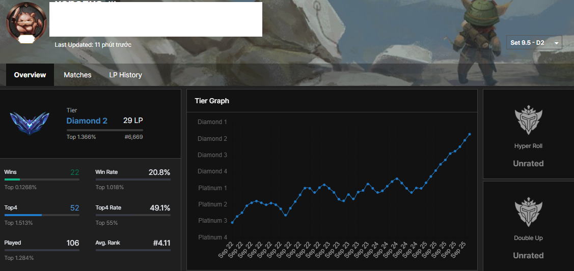Click the Win Rate 20.8% stat
Screen dimensions: 574x271
point(133,172)
